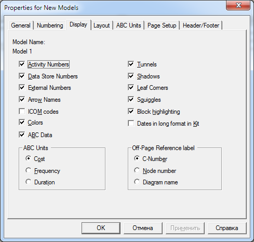Open the Numbering tab

(x=50, y=25)
